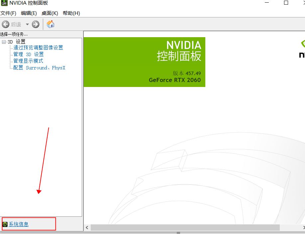This screenshot has width=305, height=234.
Task: Open the 编辑(E) menu
Action: 29,13
